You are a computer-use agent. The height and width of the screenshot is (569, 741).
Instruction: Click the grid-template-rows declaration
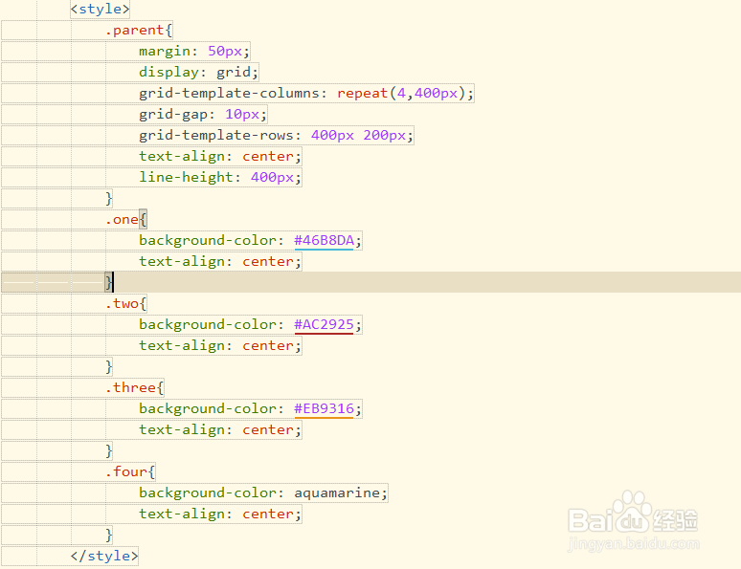tap(276, 136)
